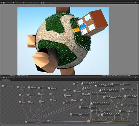139x126 pixels.
Task: Click the magnifier icon in the viewport toolbar
Action: (x=44, y=3)
